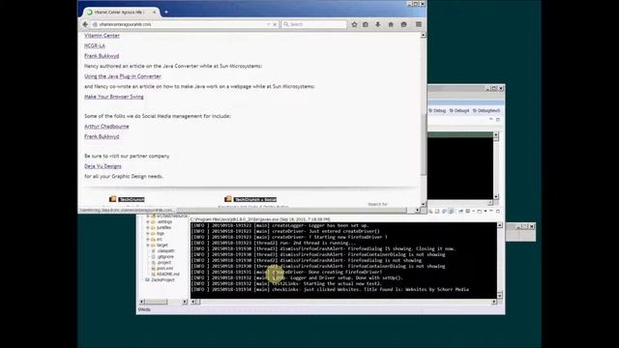Open Frank Bukkwyd link under Social Media

click(102, 136)
